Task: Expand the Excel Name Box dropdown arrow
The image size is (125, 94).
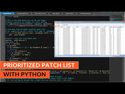Action: click(x=63, y=25)
